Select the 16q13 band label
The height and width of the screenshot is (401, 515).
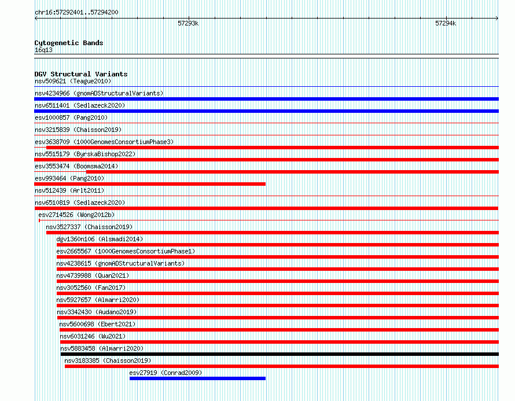(x=43, y=50)
